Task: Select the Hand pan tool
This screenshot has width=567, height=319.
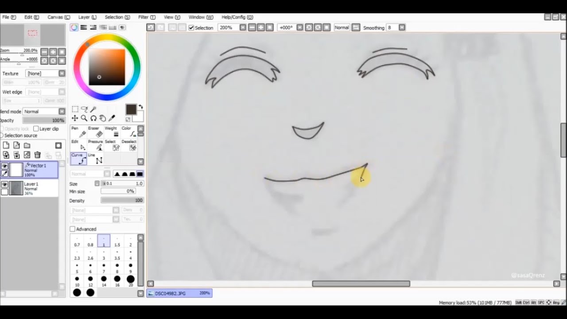Action: [x=103, y=118]
